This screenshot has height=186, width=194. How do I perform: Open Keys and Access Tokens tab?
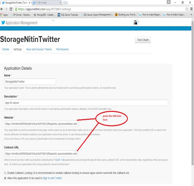pyautogui.click(x=39, y=49)
